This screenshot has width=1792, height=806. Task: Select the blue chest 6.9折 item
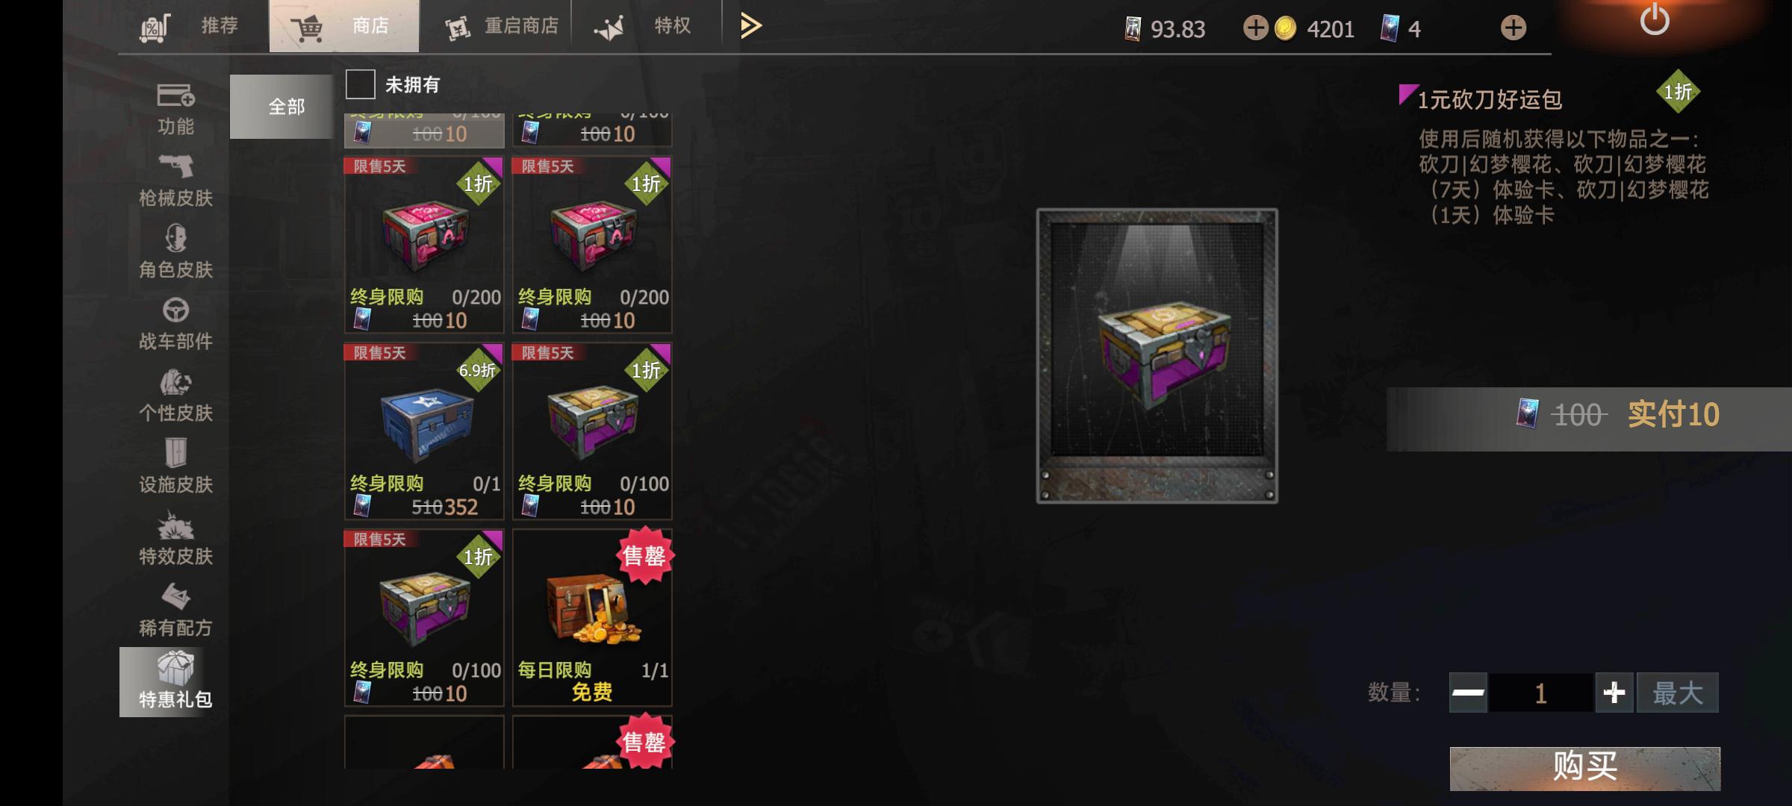point(424,431)
